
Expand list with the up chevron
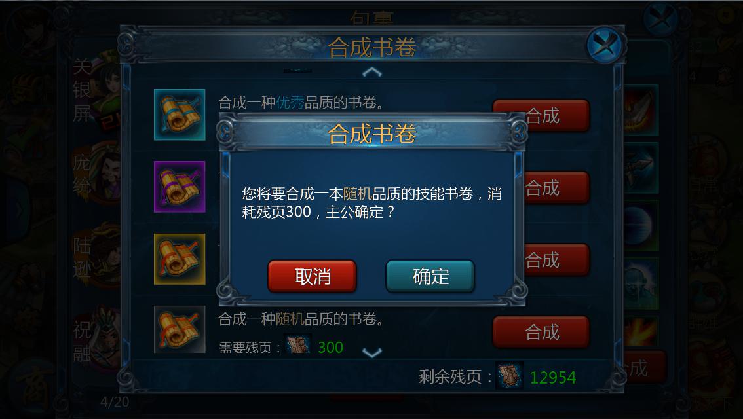point(372,72)
